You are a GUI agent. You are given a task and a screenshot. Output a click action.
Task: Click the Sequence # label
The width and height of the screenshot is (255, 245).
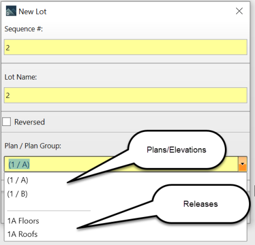(24, 29)
